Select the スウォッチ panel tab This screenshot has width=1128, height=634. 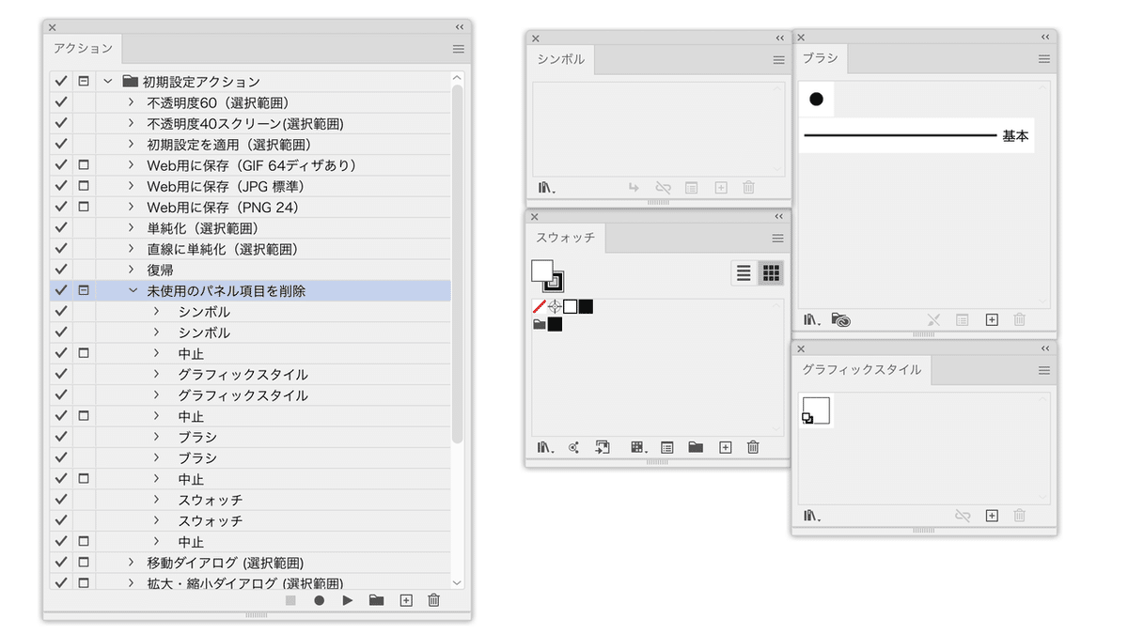pos(566,238)
